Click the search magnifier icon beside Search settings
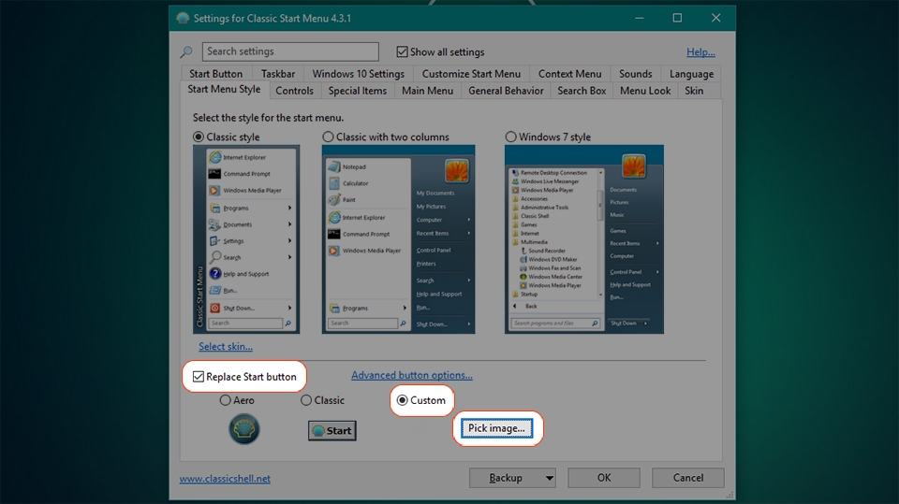 point(186,52)
